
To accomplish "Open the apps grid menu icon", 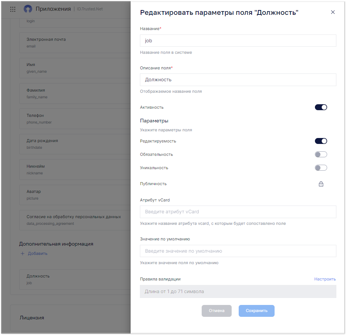I will [13, 9].
